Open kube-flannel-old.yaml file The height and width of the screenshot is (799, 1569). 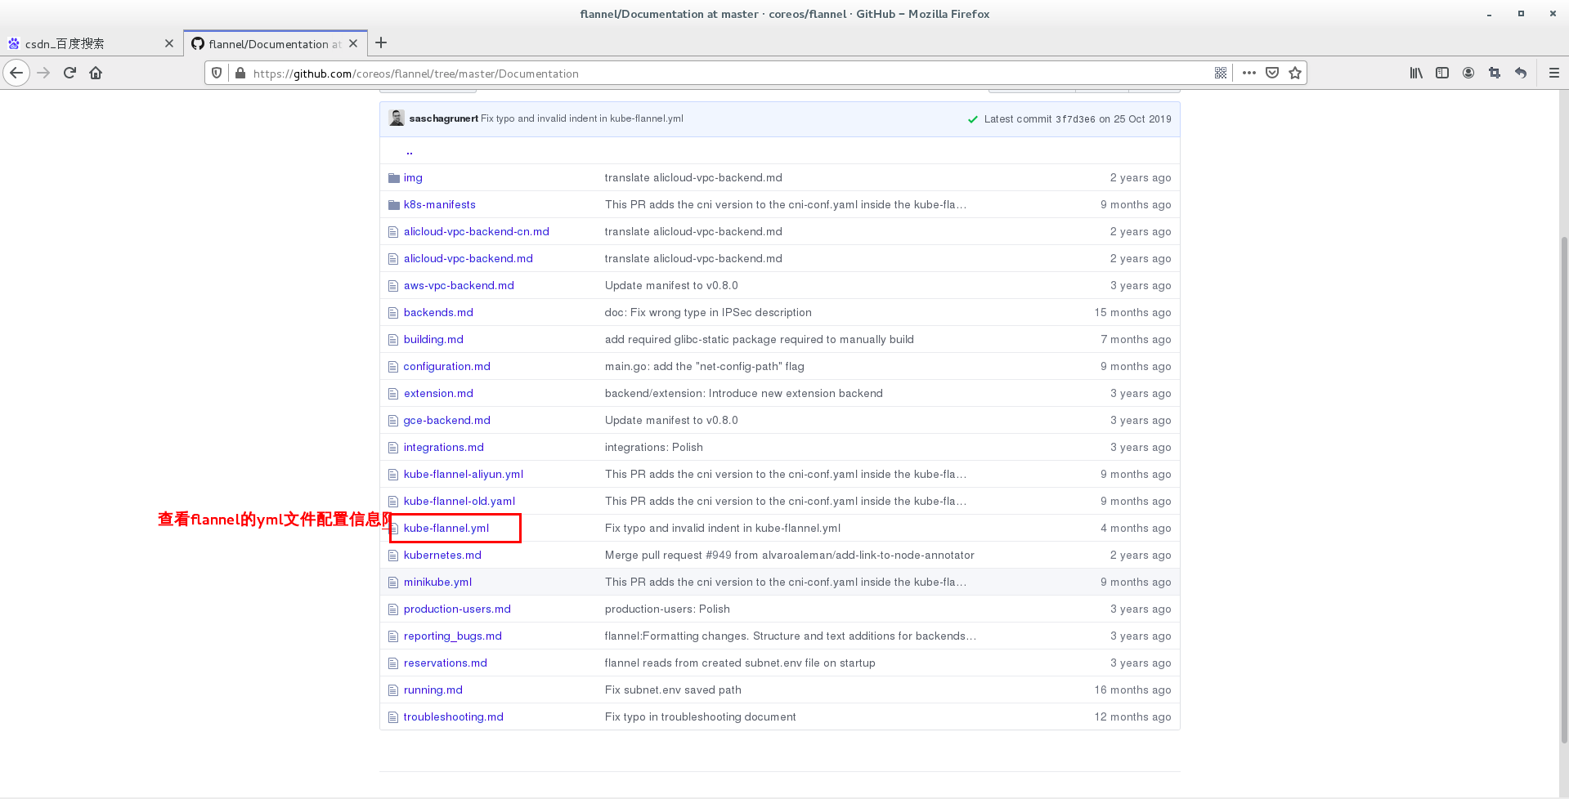point(459,501)
